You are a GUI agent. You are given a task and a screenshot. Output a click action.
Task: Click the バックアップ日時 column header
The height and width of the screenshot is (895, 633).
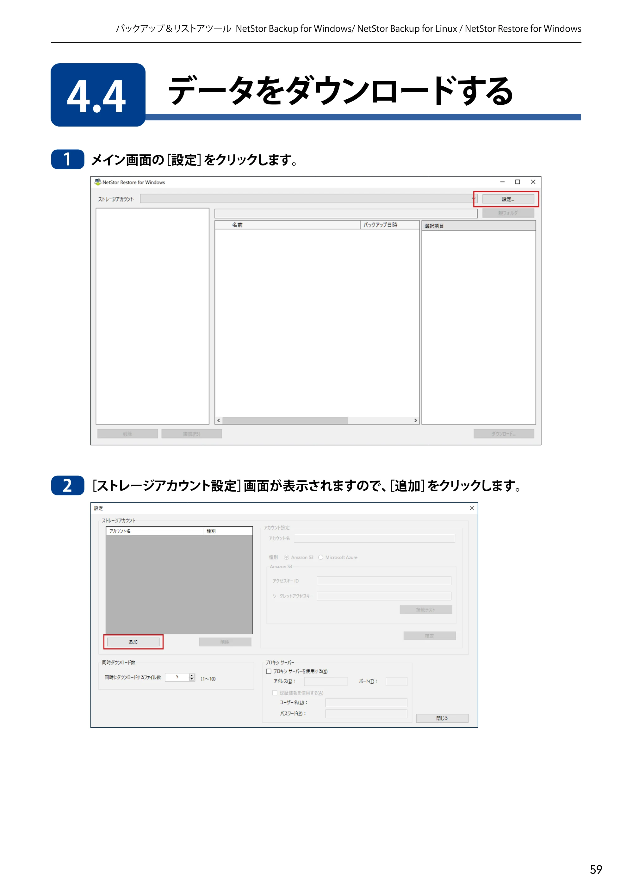tap(389, 225)
